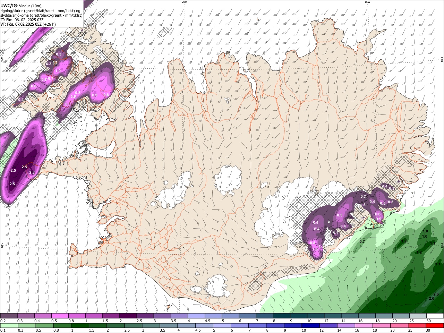
Task: Click the 'UWC/IG' title text
Action: coord(8,6)
